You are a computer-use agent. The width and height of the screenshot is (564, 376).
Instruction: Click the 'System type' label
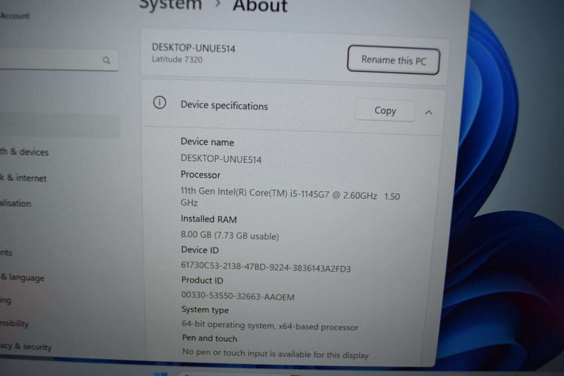click(205, 309)
